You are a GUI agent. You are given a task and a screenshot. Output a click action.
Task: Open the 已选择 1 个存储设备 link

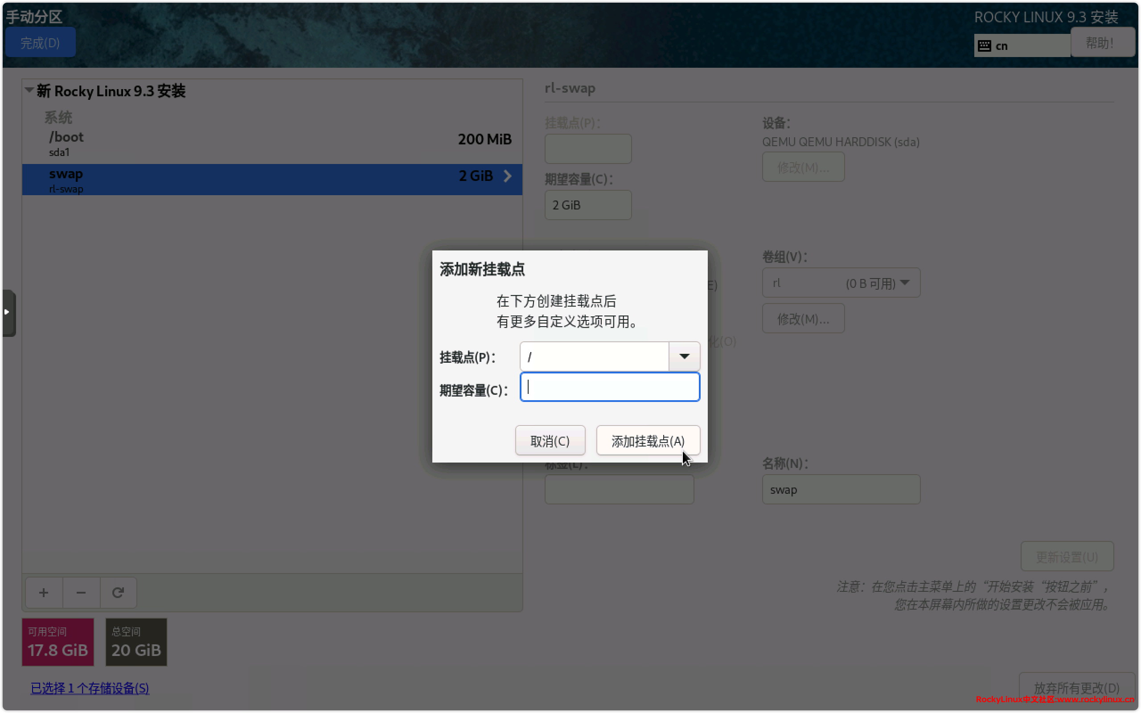(90, 688)
